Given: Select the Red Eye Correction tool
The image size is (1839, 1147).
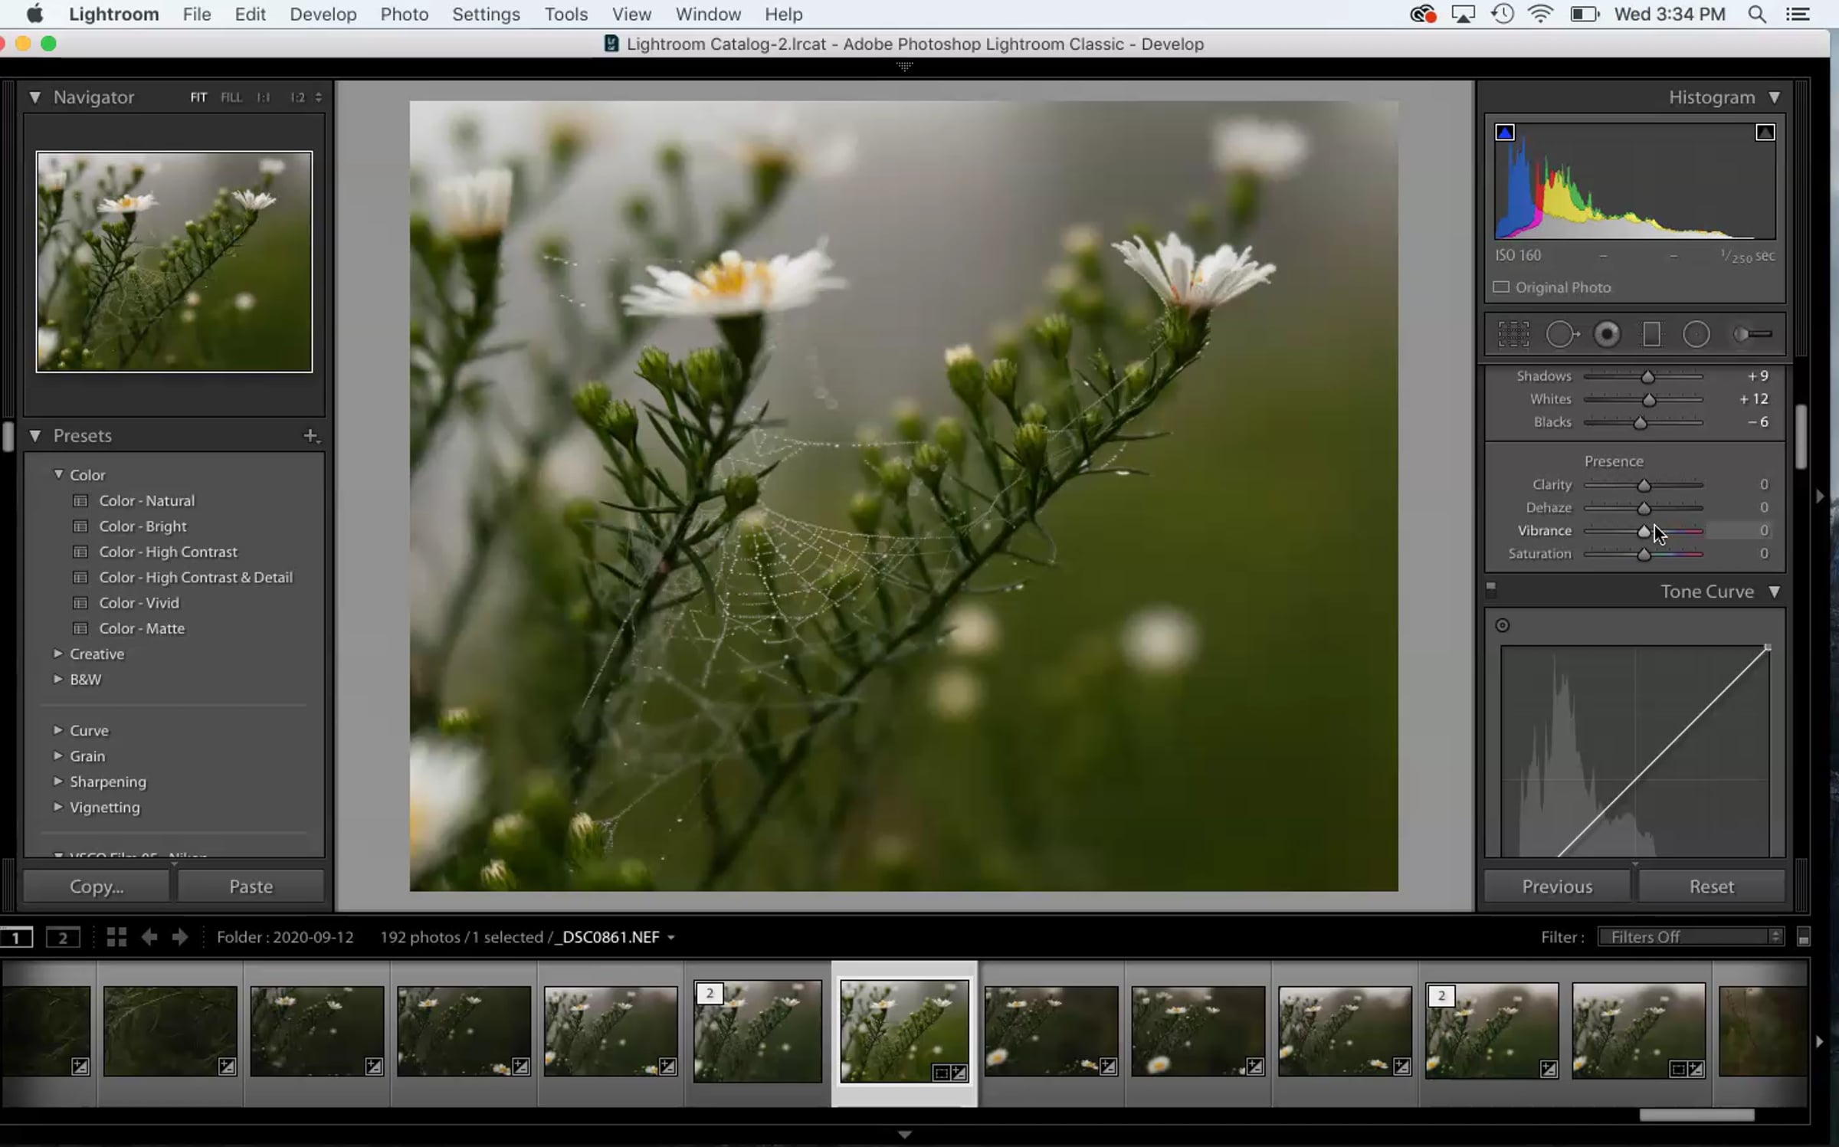Looking at the screenshot, I should click(x=1607, y=335).
